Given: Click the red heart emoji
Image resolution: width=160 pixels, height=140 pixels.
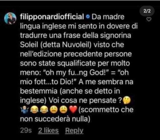Looking at the screenshot, I should (x=73, y=109).
